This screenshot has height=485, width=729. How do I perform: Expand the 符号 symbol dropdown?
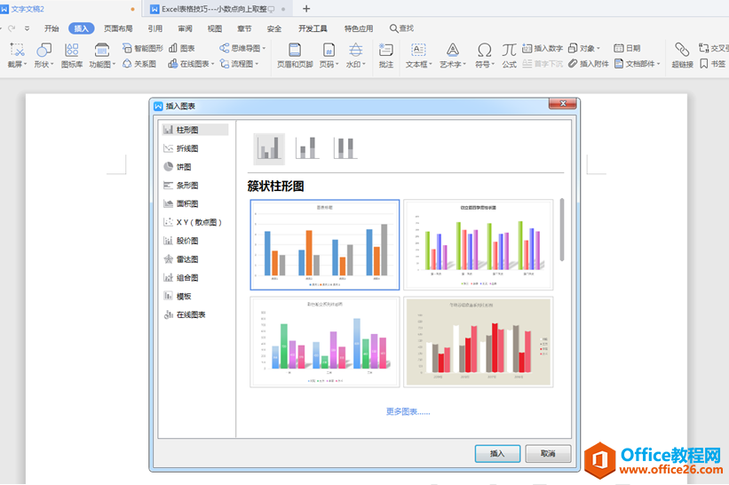point(492,64)
